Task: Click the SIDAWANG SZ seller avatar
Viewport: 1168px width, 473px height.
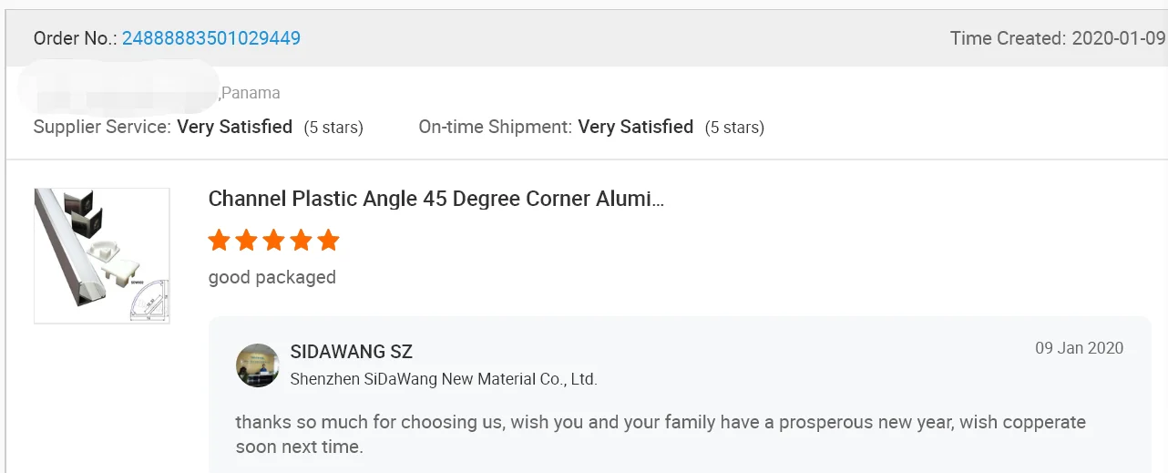Action: pos(257,365)
